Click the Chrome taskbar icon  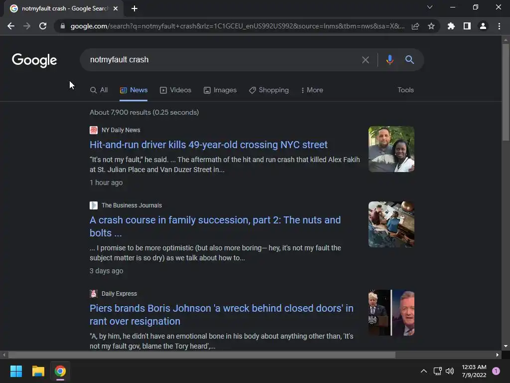tap(60, 371)
